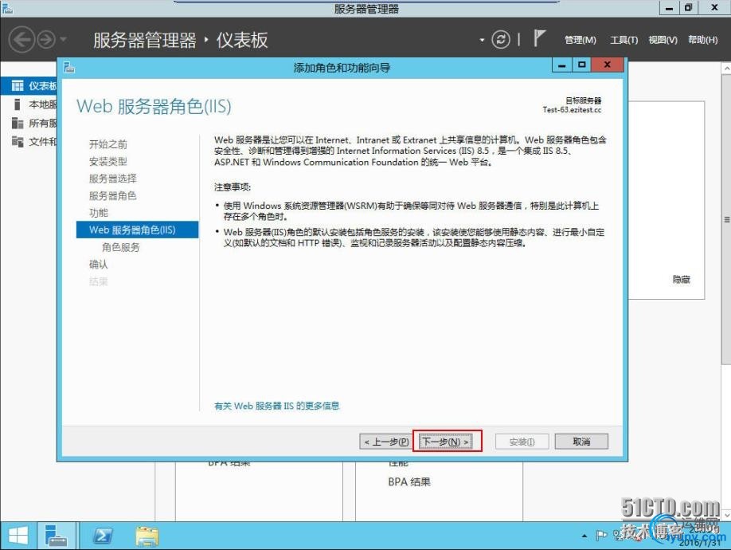This screenshot has height=550, width=731.
Task: Open File Explorer from the taskbar
Action: click(147, 536)
